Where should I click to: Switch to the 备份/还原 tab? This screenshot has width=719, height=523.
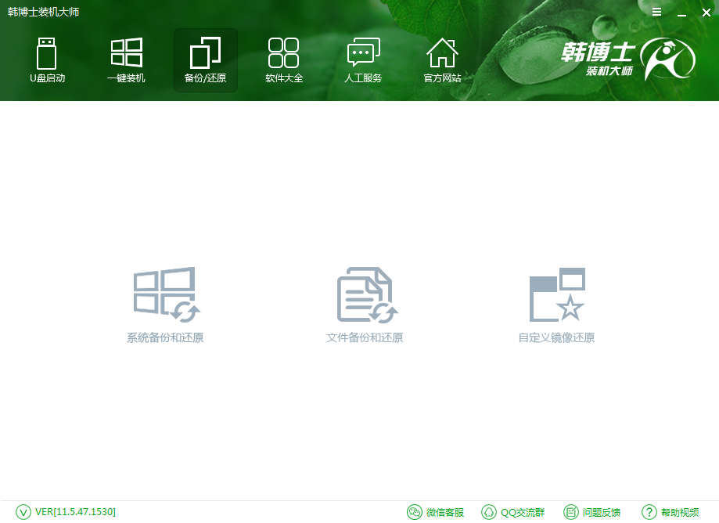click(x=205, y=60)
